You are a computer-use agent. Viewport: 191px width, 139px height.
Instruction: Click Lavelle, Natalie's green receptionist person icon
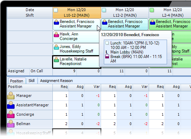click(56, 60)
